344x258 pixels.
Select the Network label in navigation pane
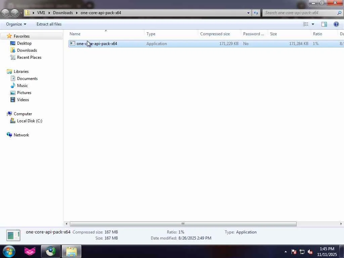(x=21, y=135)
